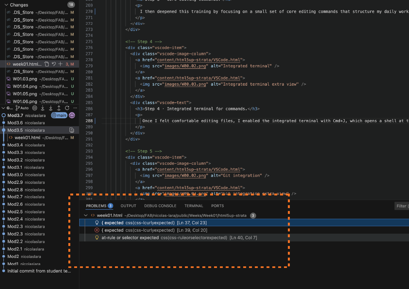Discard changes for week01.html

(54, 64)
